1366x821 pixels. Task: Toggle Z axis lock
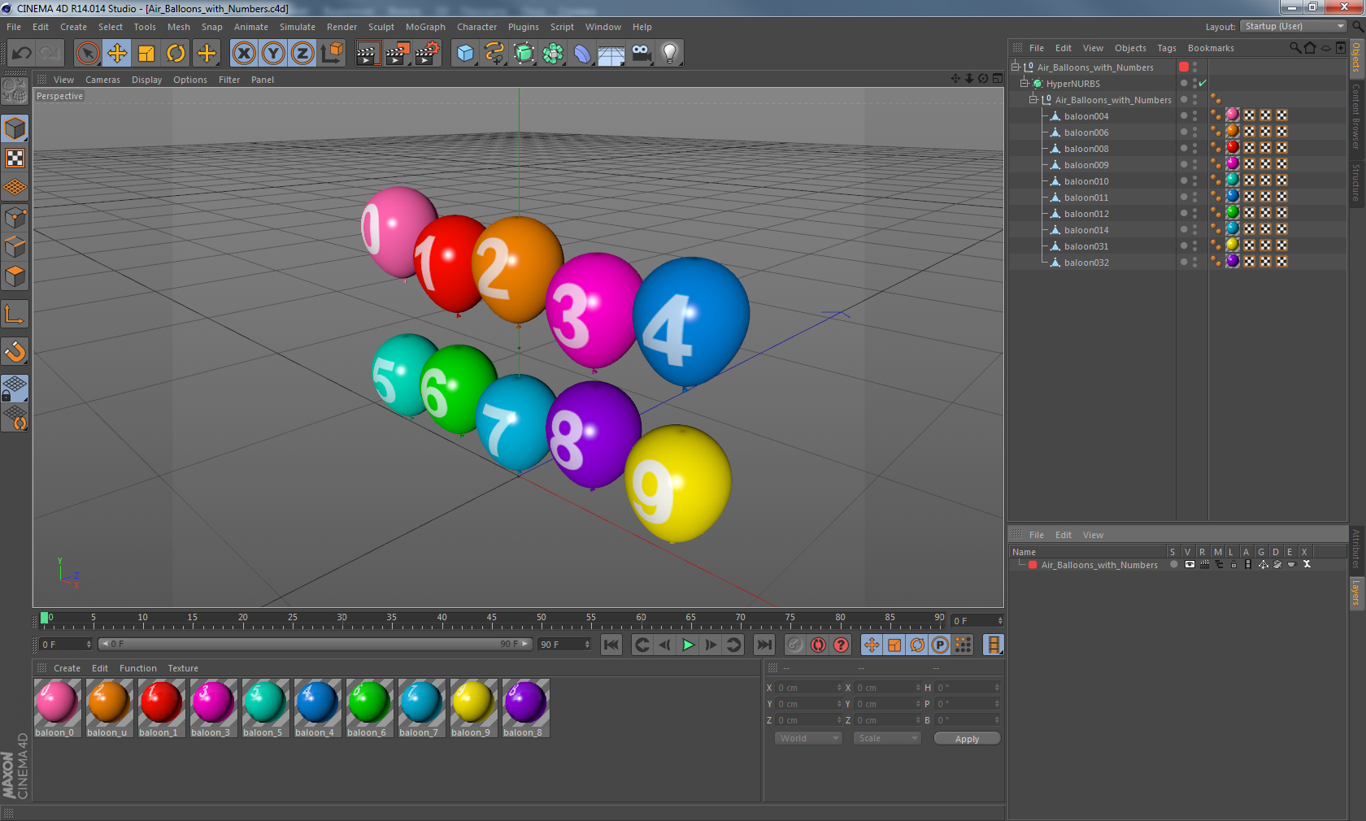tap(302, 54)
